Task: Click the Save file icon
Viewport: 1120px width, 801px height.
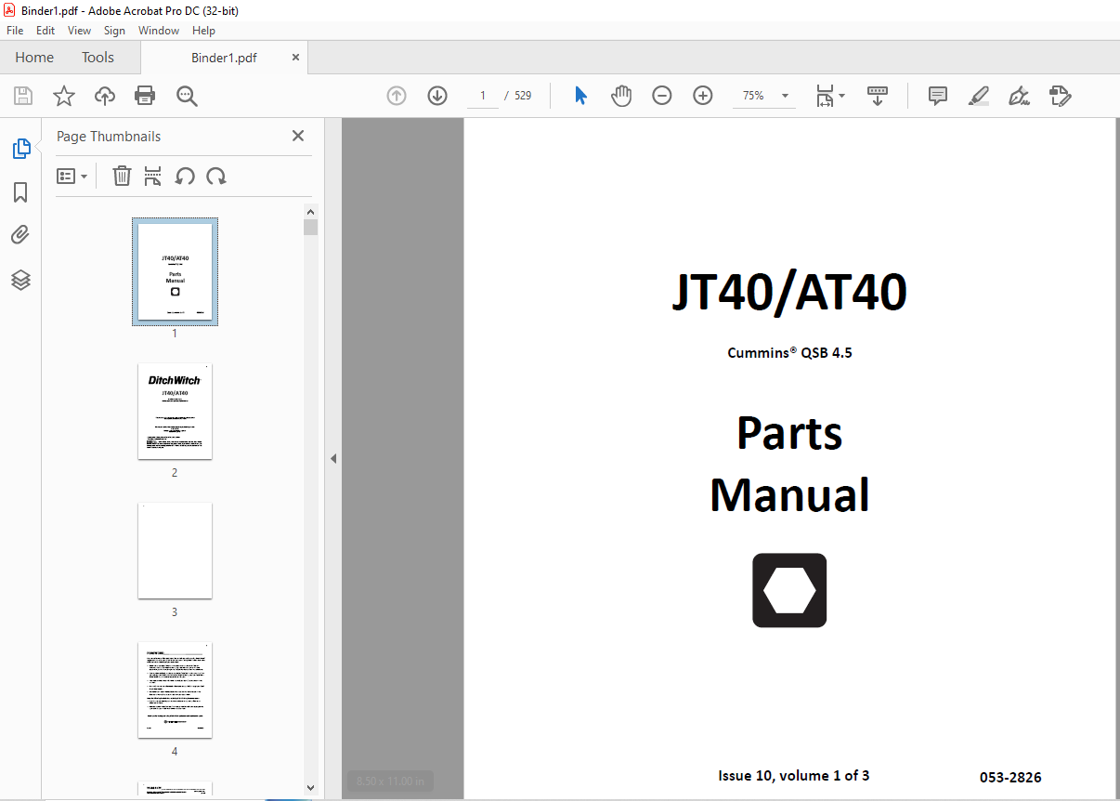Action: tap(23, 96)
